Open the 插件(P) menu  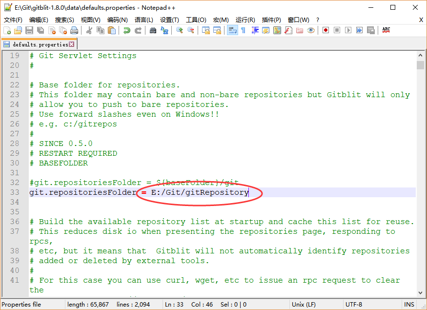point(271,20)
